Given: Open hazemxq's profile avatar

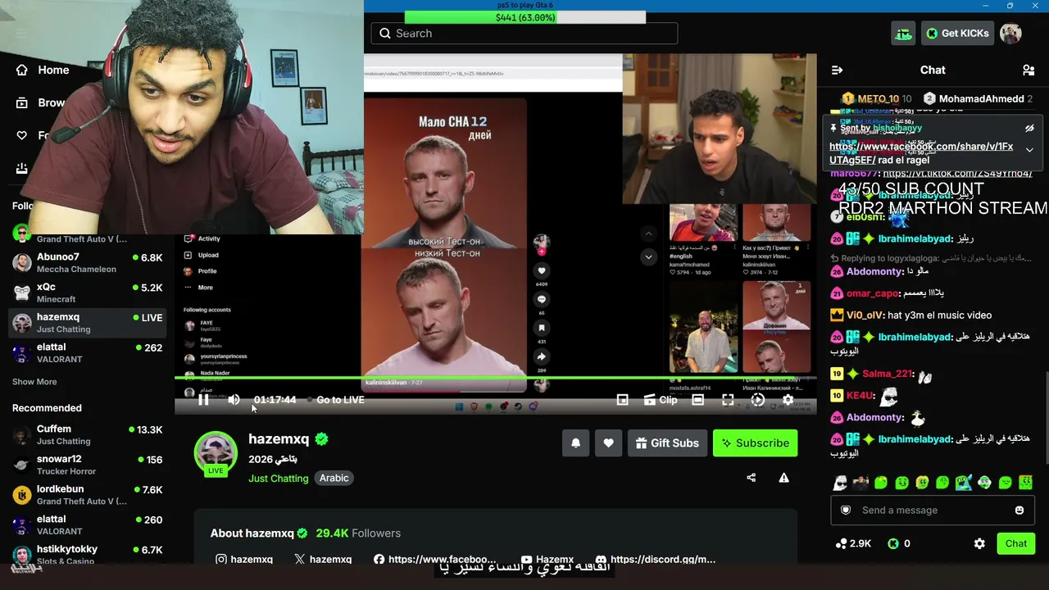Looking at the screenshot, I should coord(216,452).
